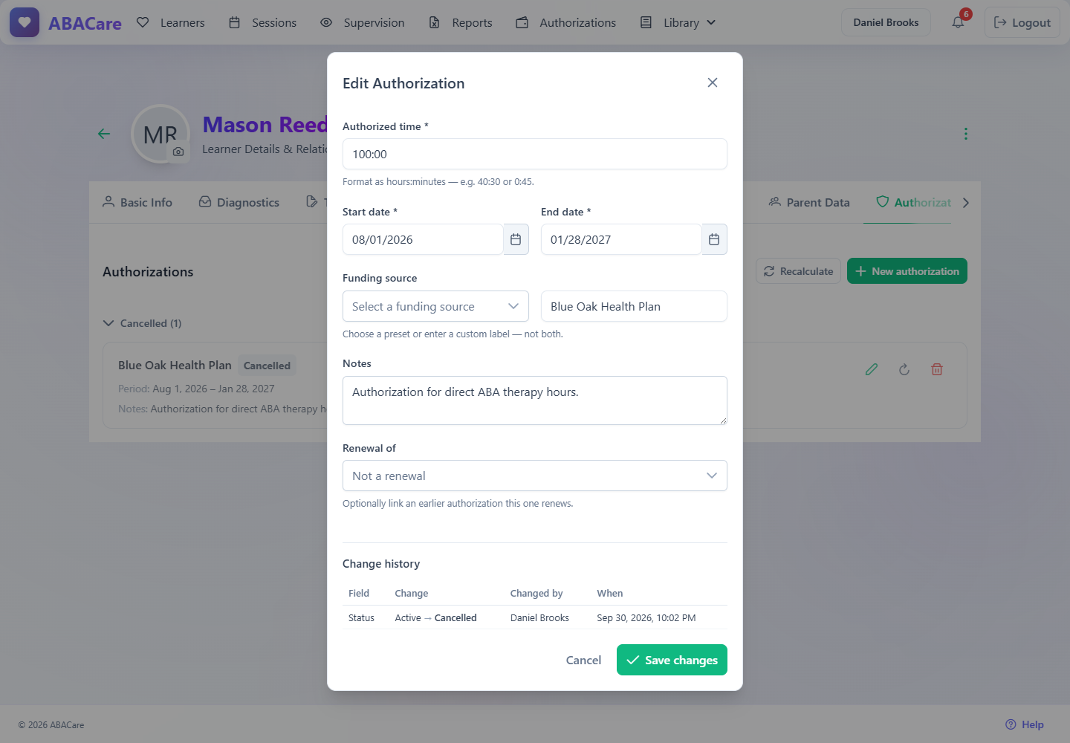Renew the Blue Oak Health Plan authorization
The height and width of the screenshot is (743, 1070).
(904, 369)
